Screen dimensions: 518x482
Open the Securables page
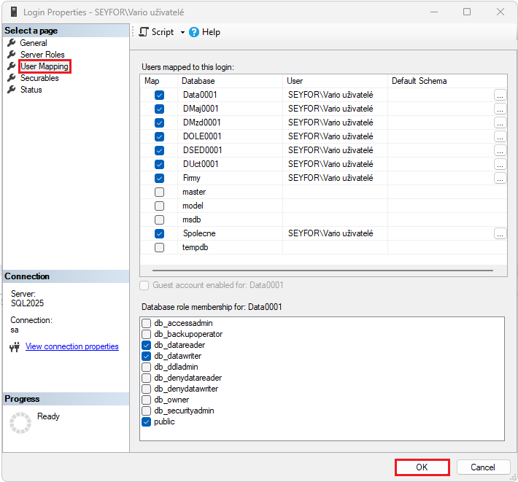(39, 78)
